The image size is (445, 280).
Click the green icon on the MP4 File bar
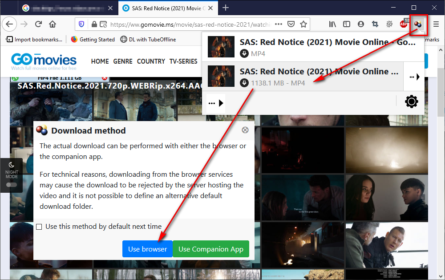click(x=15, y=78)
